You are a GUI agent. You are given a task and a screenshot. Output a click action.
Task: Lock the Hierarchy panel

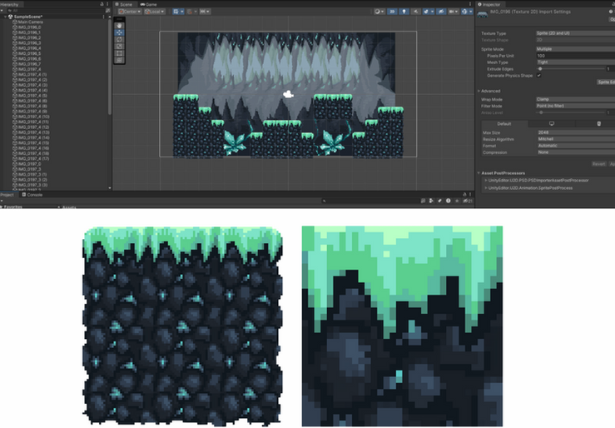point(102,4)
